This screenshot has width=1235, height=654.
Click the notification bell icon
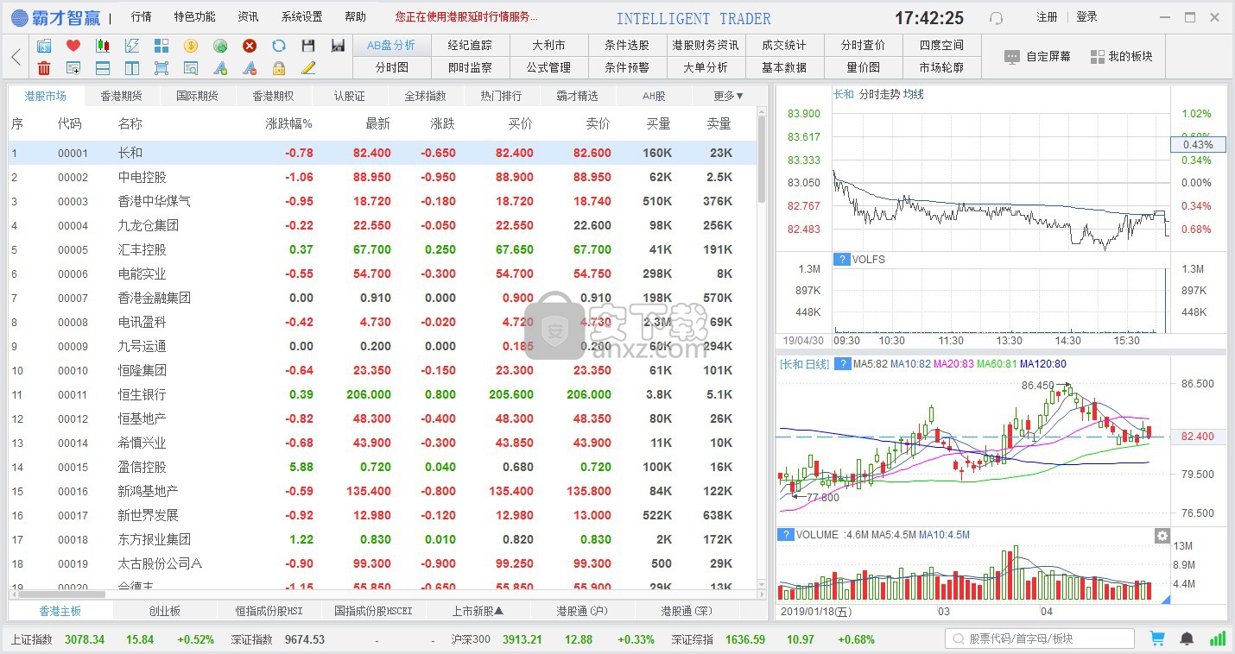click(x=1187, y=638)
